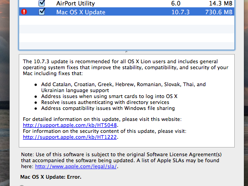The width and height of the screenshot is (248, 186).
Task: Click the 730.6 MB size value
Action: click(219, 12)
